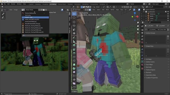Expand the Abobonas tree item
This screenshot has height=95, width=170.
[146, 14]
